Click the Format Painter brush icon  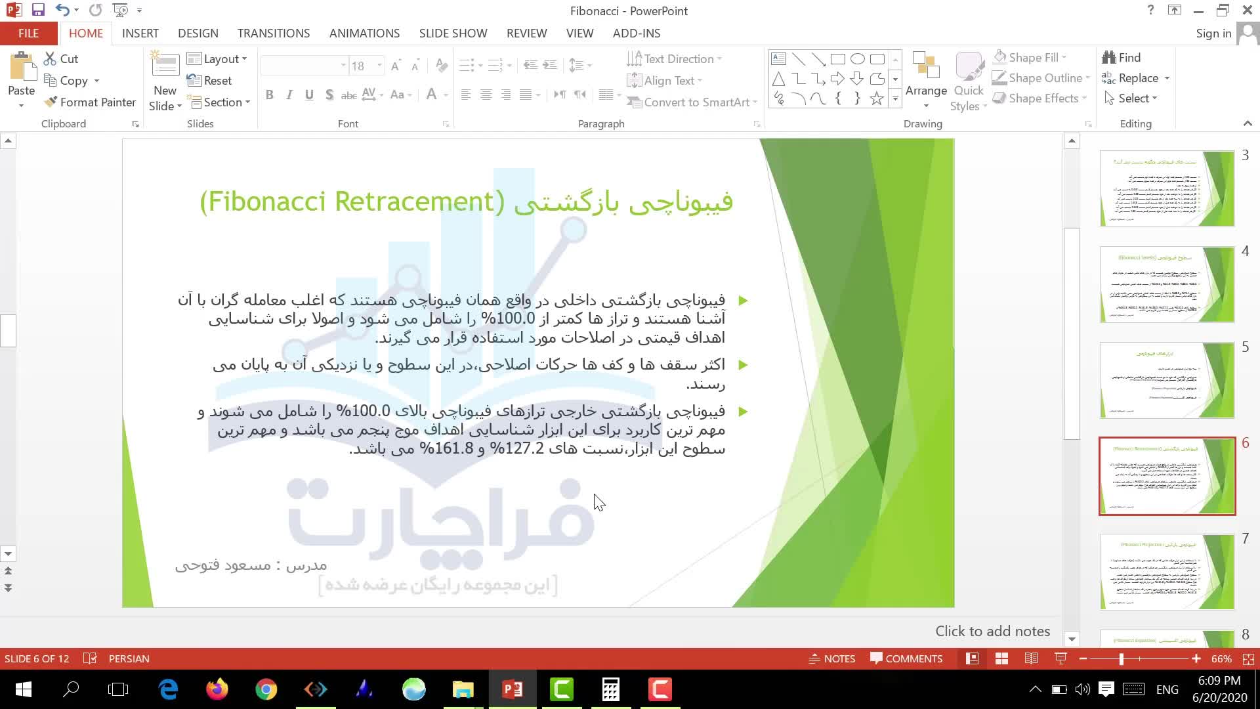coord(51,102)
